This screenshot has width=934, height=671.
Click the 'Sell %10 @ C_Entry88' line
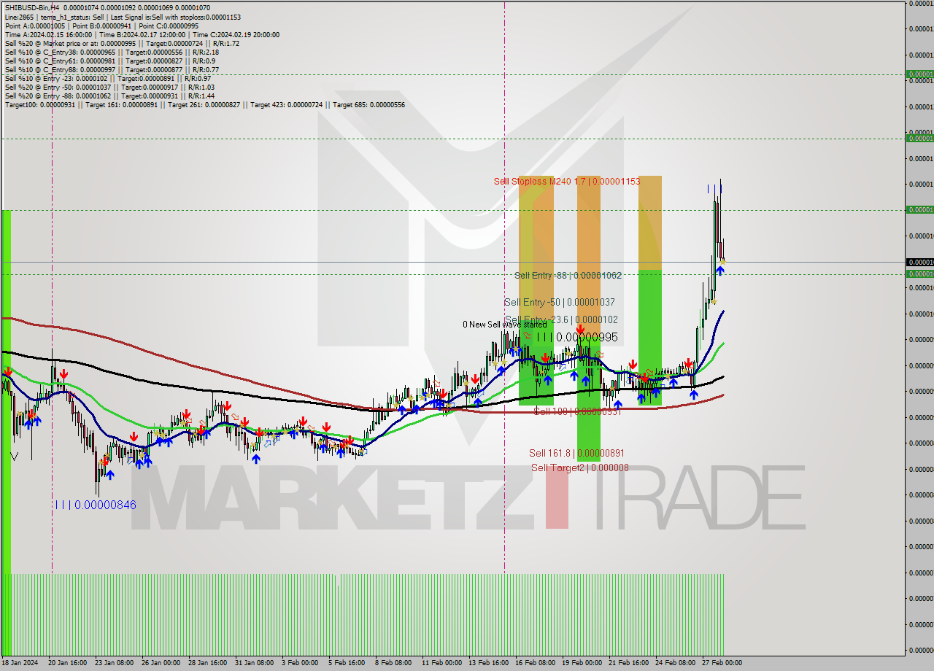[x=112, y=69]
